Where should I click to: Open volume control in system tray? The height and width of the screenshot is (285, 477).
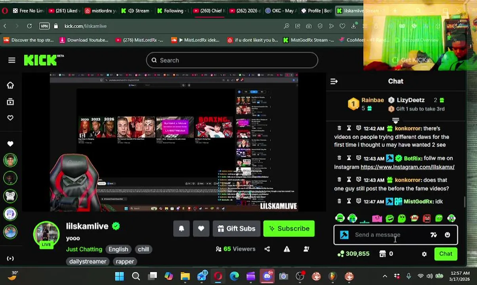point(430,276)
